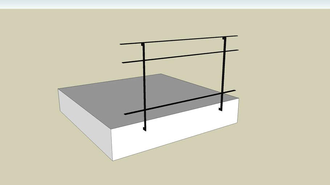
Task: Select the back corner of platform top
Action: tap(161, 74)
